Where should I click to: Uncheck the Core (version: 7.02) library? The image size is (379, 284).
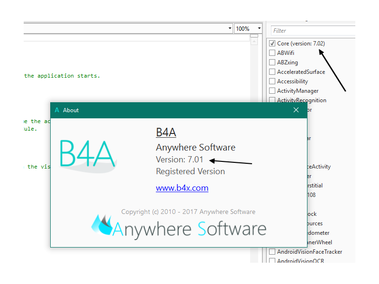pos(272,44)
